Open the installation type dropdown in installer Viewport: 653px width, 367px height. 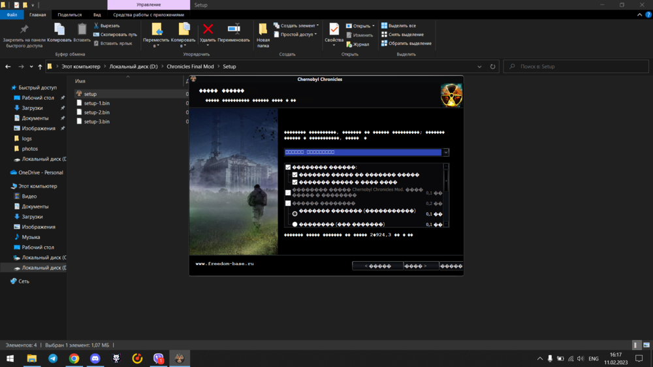coord(446,152)
